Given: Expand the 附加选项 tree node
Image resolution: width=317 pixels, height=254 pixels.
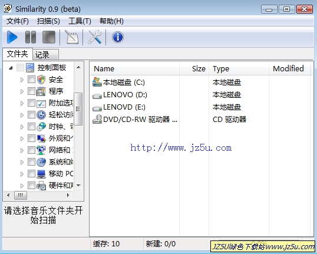Looking at the screenshot, I should [x=22, y=103].
